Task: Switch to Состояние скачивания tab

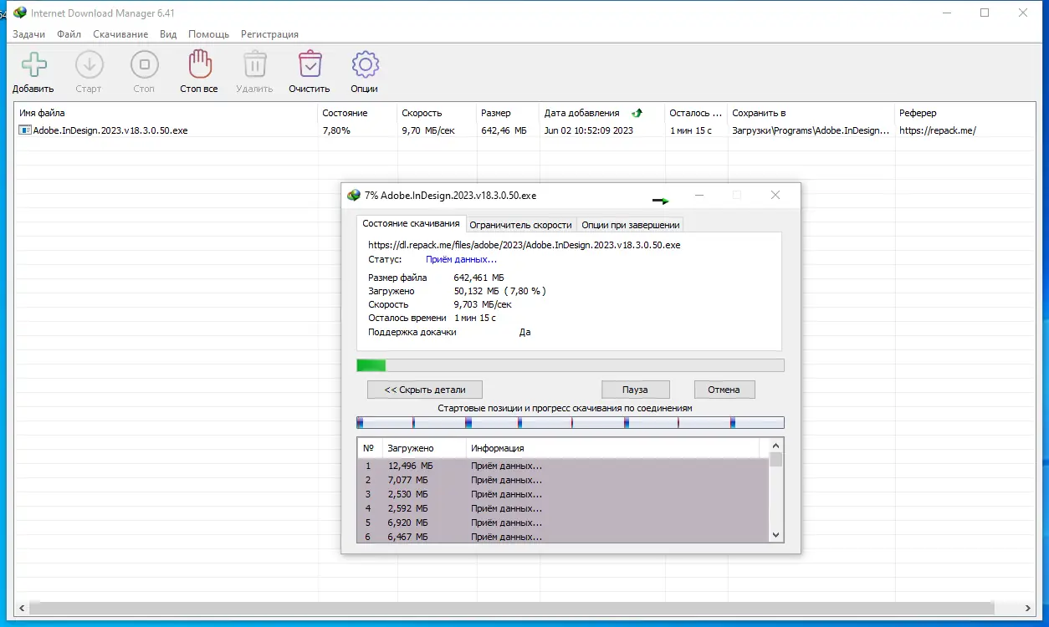Action: (x=411, y=223)
